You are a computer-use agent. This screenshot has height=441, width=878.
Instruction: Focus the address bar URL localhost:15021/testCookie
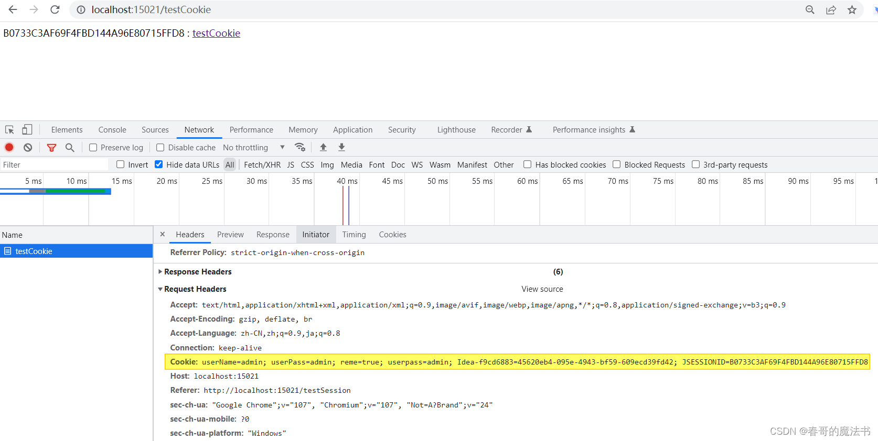(x=151, y=9)
